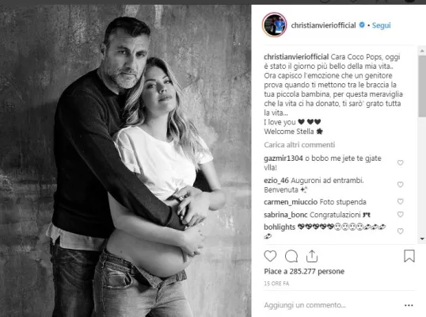Screen dimensions: 426x317
Task: Click the scroll down arrow in comments
Action: 422,239
